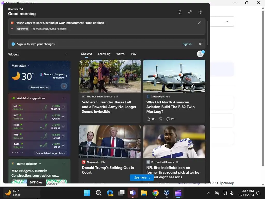The width and height of the screenshot is (265, 199).
Task: Open Soldiers Surrender, Bases Fall article
Action: click(x=109, y=107)
